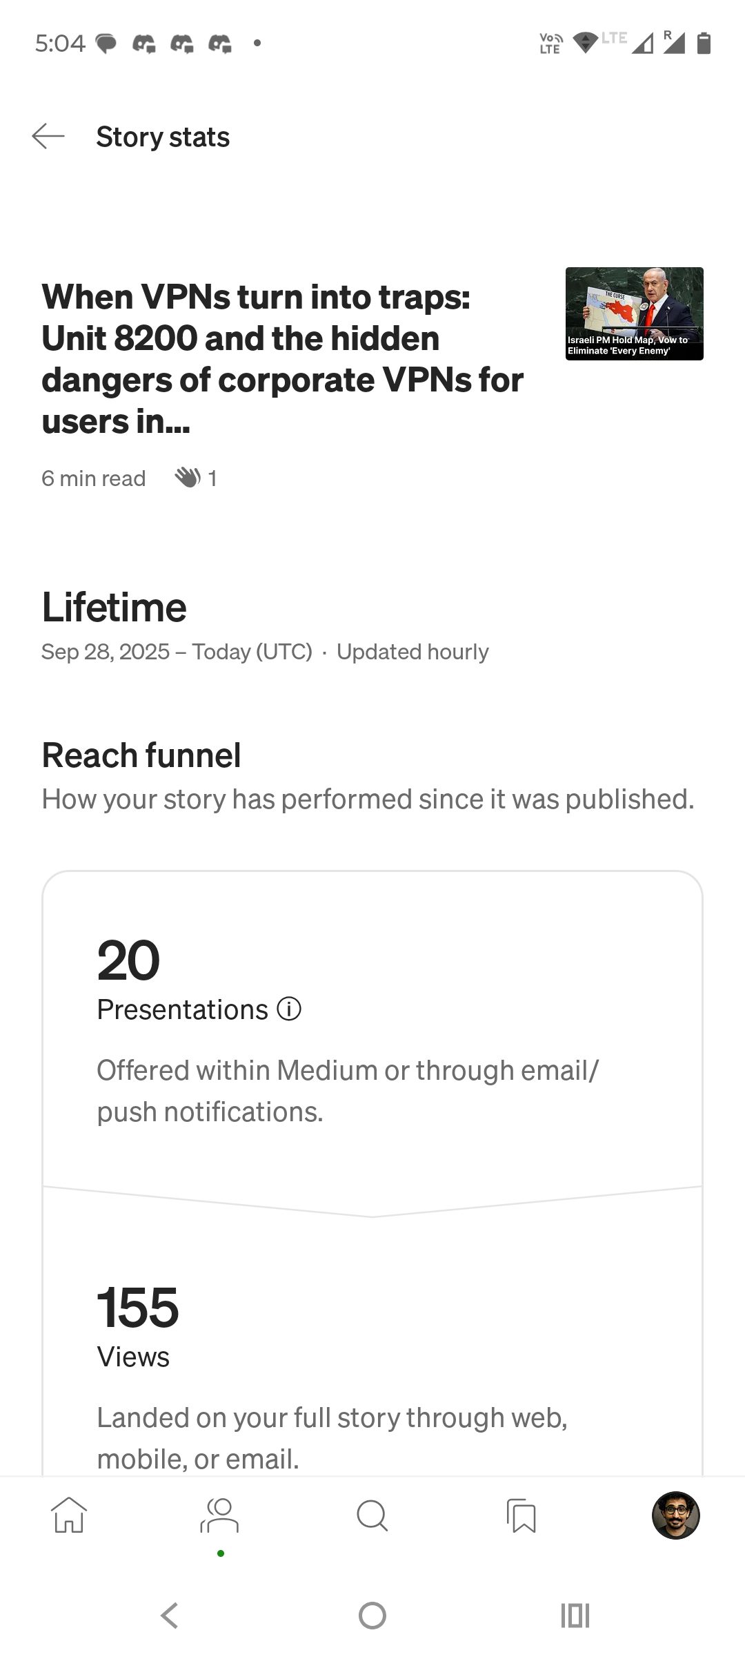Tap the Story stats header title

(163, 137)
